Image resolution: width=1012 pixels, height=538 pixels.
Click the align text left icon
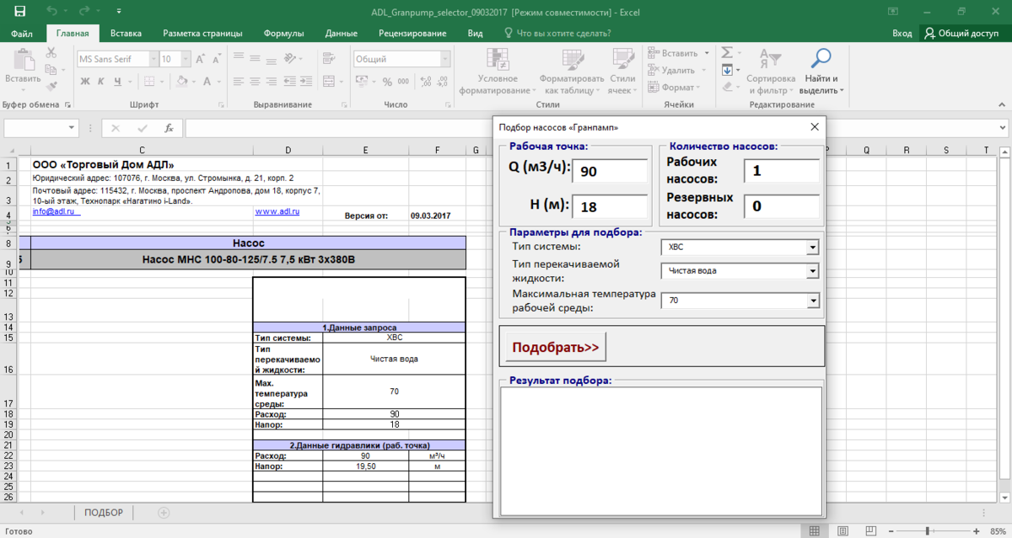pos(238,82)
